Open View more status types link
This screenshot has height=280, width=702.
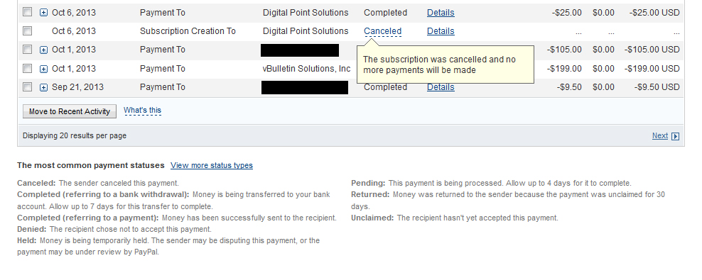click(211, 165)
